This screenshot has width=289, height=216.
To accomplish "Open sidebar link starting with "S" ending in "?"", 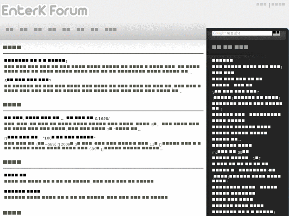I will (x=235, y=92).
